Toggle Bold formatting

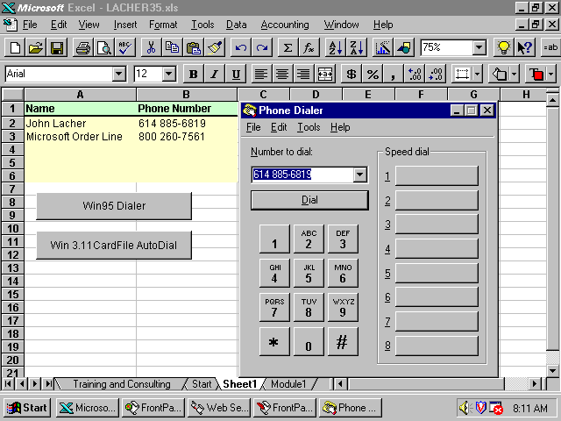[x=193, y=74]
